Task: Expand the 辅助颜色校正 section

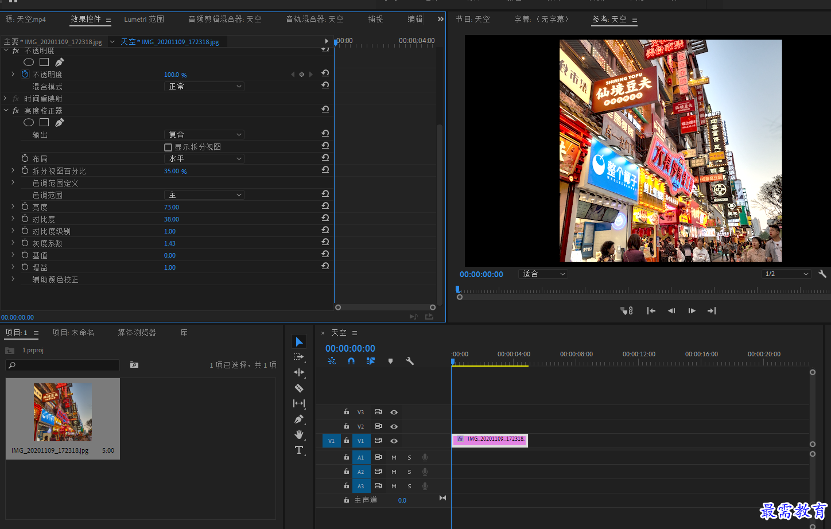Action: click(x=13, y=279)
